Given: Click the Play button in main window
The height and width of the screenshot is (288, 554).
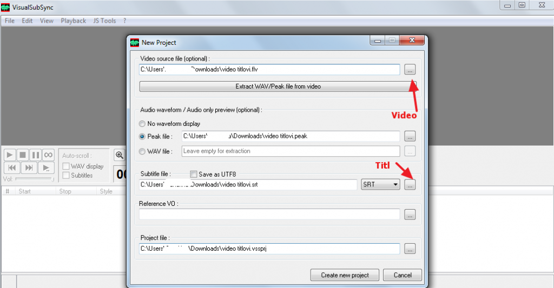Looking at the screenshot, I should [x=10, y=155].
